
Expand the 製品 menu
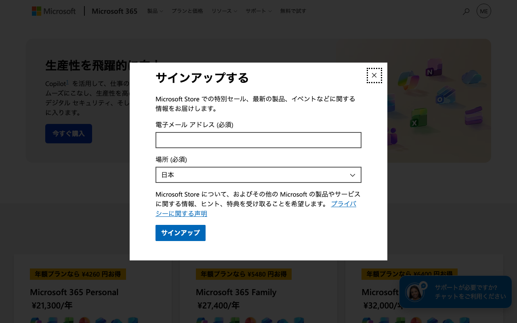tap(155, 11)
